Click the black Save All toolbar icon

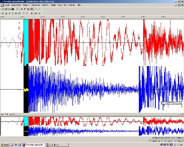pyautogui.click(x=13, y=9)
